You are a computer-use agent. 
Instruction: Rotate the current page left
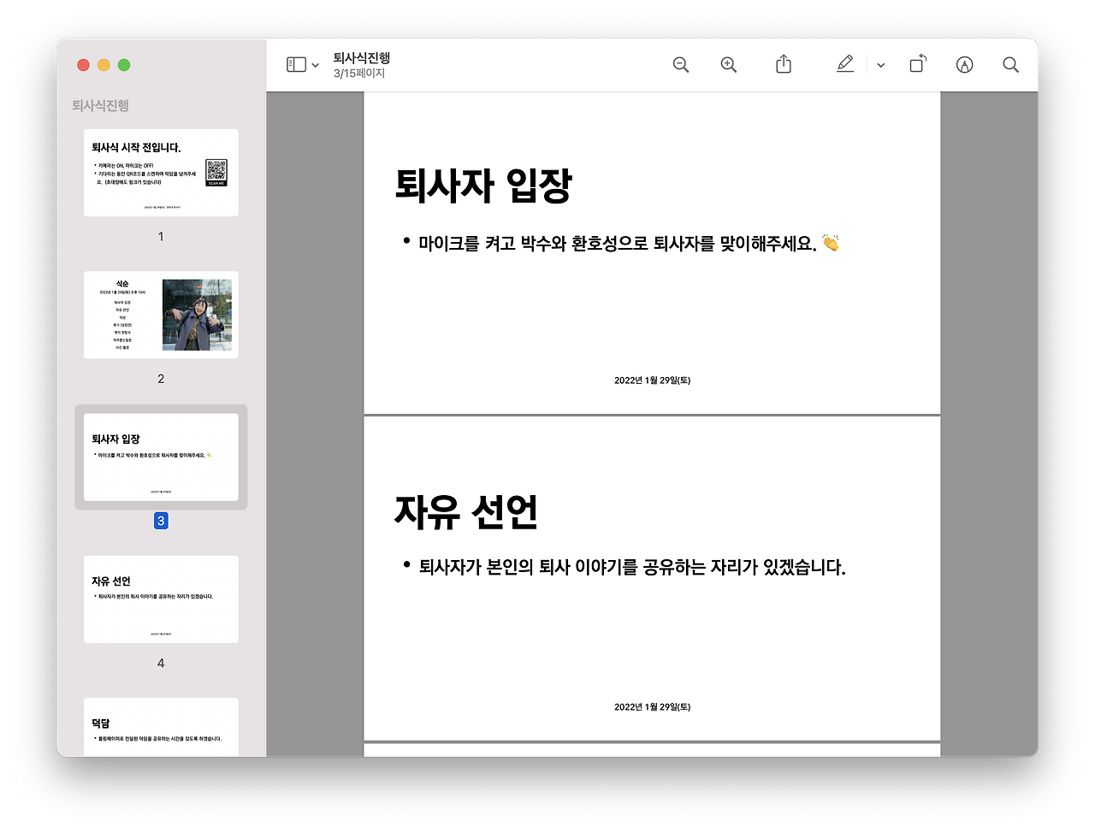(x=917, y=63)
